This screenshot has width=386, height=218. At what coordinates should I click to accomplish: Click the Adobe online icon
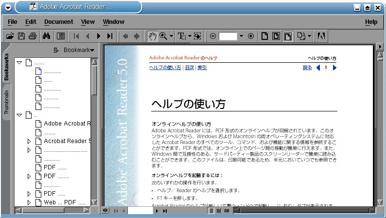click(x=321, y=36)
